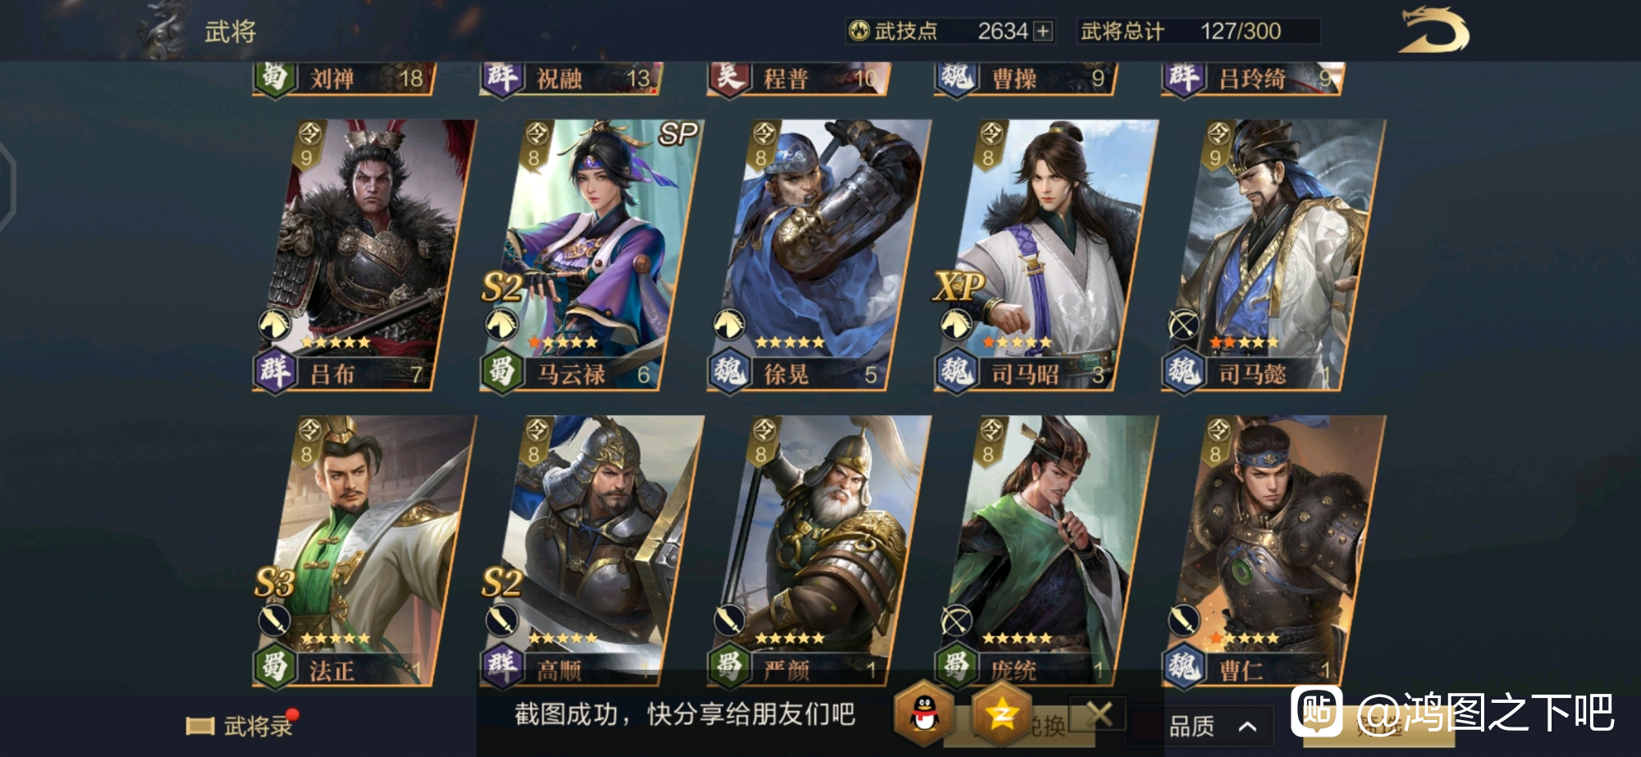Screen dimensions: 1641x757
Task: Select the 严颜 general card
Action: pyautogui.click(x=819, y=551)
